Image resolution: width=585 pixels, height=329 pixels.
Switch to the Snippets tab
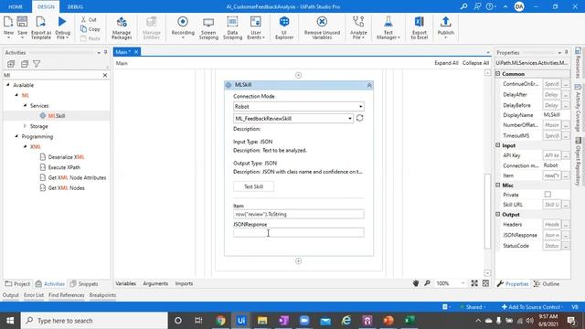(84, 284)
